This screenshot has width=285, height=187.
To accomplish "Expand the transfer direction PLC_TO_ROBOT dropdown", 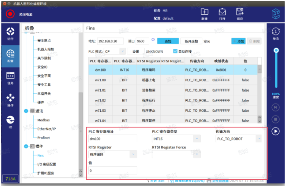I will (x=260, y=139).
